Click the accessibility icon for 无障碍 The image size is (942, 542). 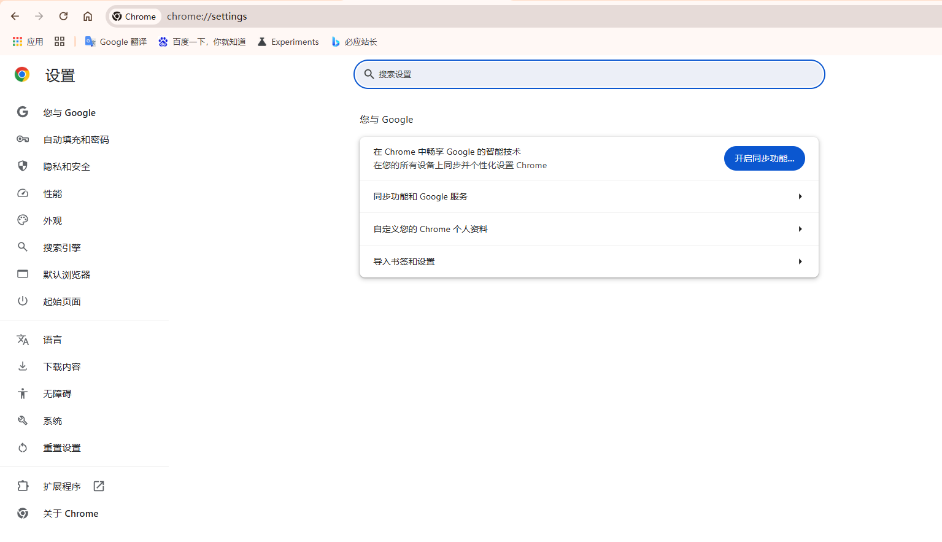click(23, 393)
